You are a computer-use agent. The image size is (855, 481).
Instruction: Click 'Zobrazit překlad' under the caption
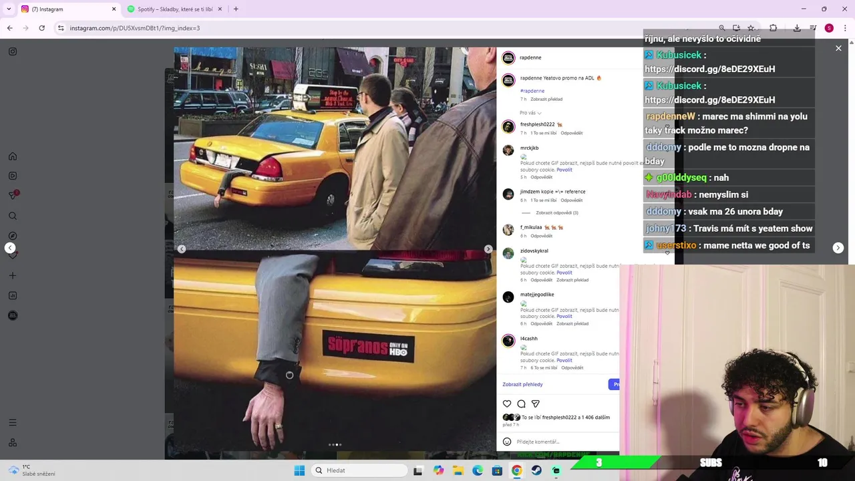point(546,99)
